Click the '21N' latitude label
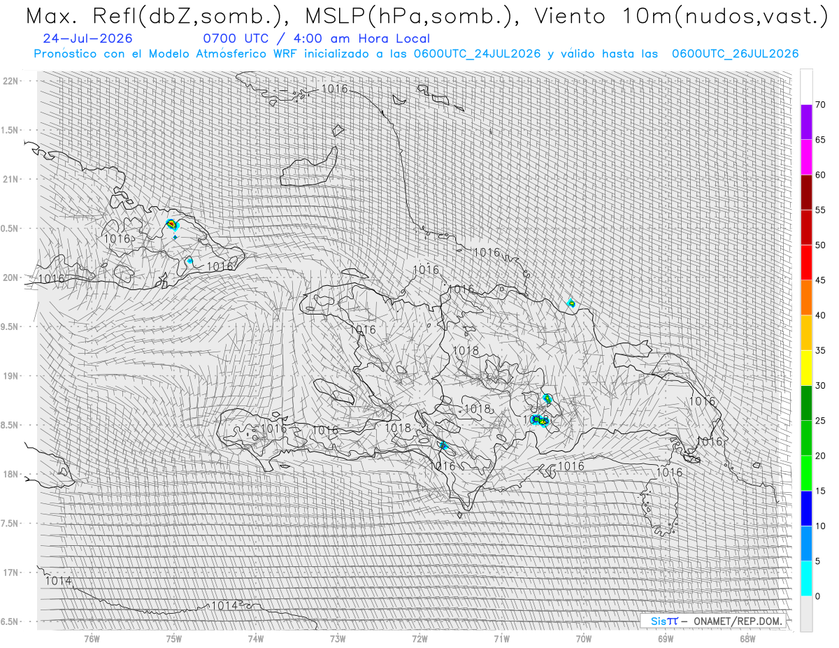The height and width of the screenshot is (648, 839). click(x=11, y=180)
